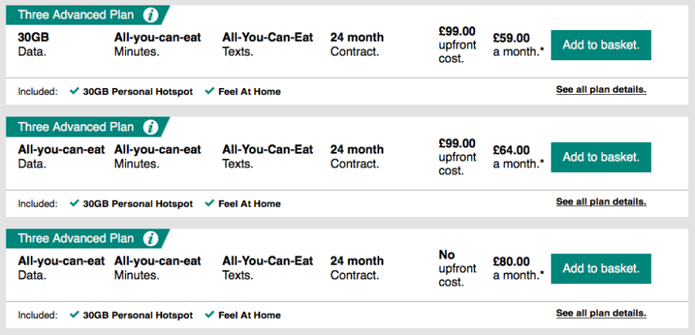The height and width of the screenshot is (335, 695).
Task: Click Feel At Home checkmark in the £64.00 plan
Action: click(209, 204)
